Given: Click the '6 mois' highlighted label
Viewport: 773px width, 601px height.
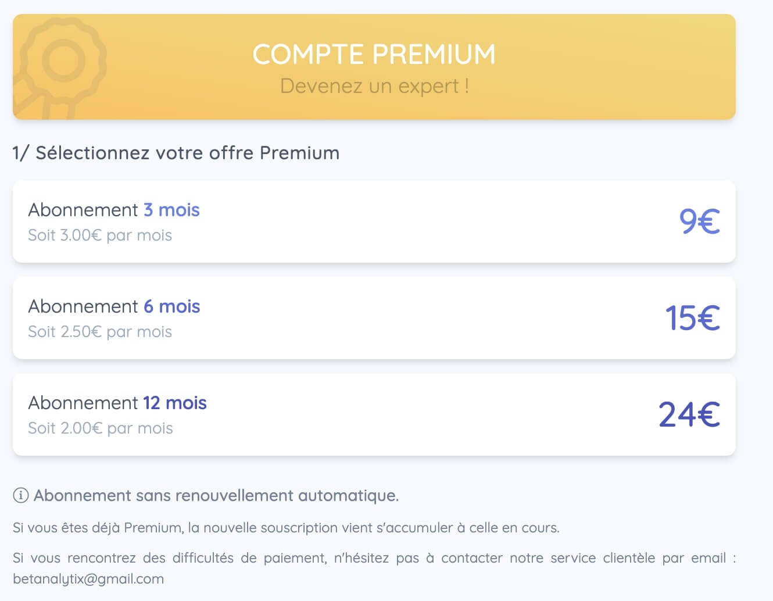Looking at the screenshot, I should pos(172,306).
